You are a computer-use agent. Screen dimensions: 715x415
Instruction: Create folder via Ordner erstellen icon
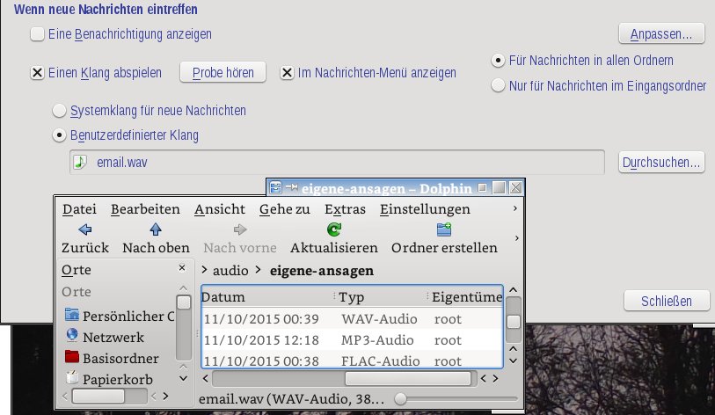pyautogui.click(x=444, y=229)
